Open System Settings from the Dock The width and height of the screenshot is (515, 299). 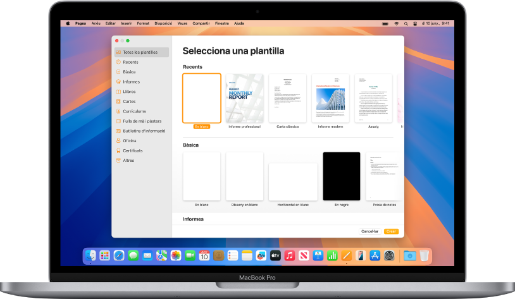click(389, 255)
